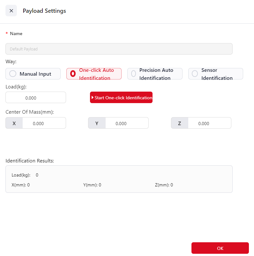This screenshot has height=256, width=254.
Task: Click the gray X axis label tag
Action: point(14,123)
